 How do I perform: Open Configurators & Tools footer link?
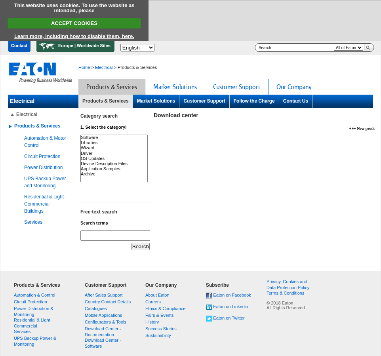[x=105, y=322]
